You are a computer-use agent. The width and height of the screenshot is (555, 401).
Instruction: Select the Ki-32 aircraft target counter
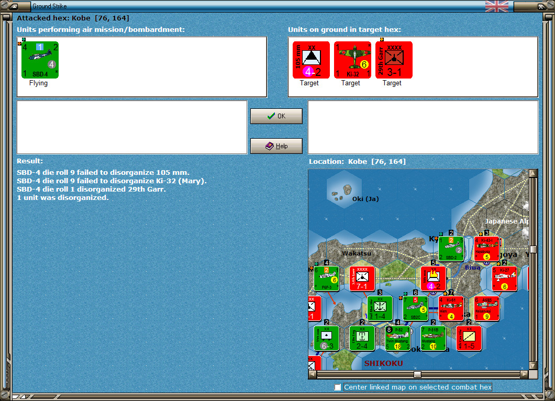352,60
